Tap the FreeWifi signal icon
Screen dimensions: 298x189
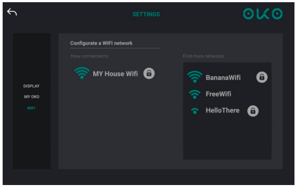pyautogui.click(x=195, y=94)
